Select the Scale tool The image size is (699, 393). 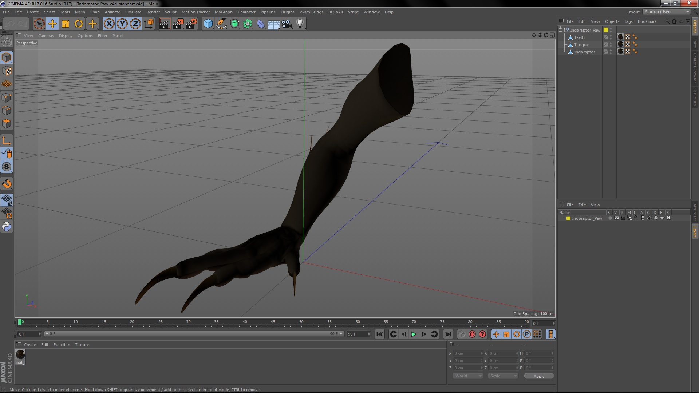coord(66,24)
